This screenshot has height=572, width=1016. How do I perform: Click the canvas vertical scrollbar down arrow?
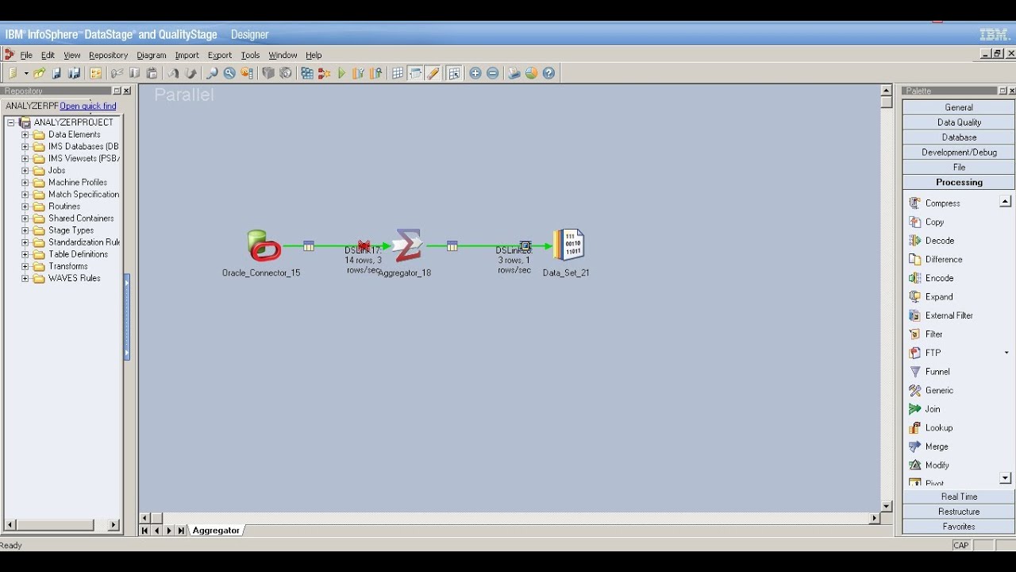tap(887, 506)
